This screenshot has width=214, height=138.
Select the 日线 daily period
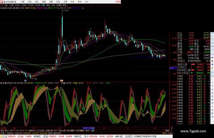click(43, 5)
